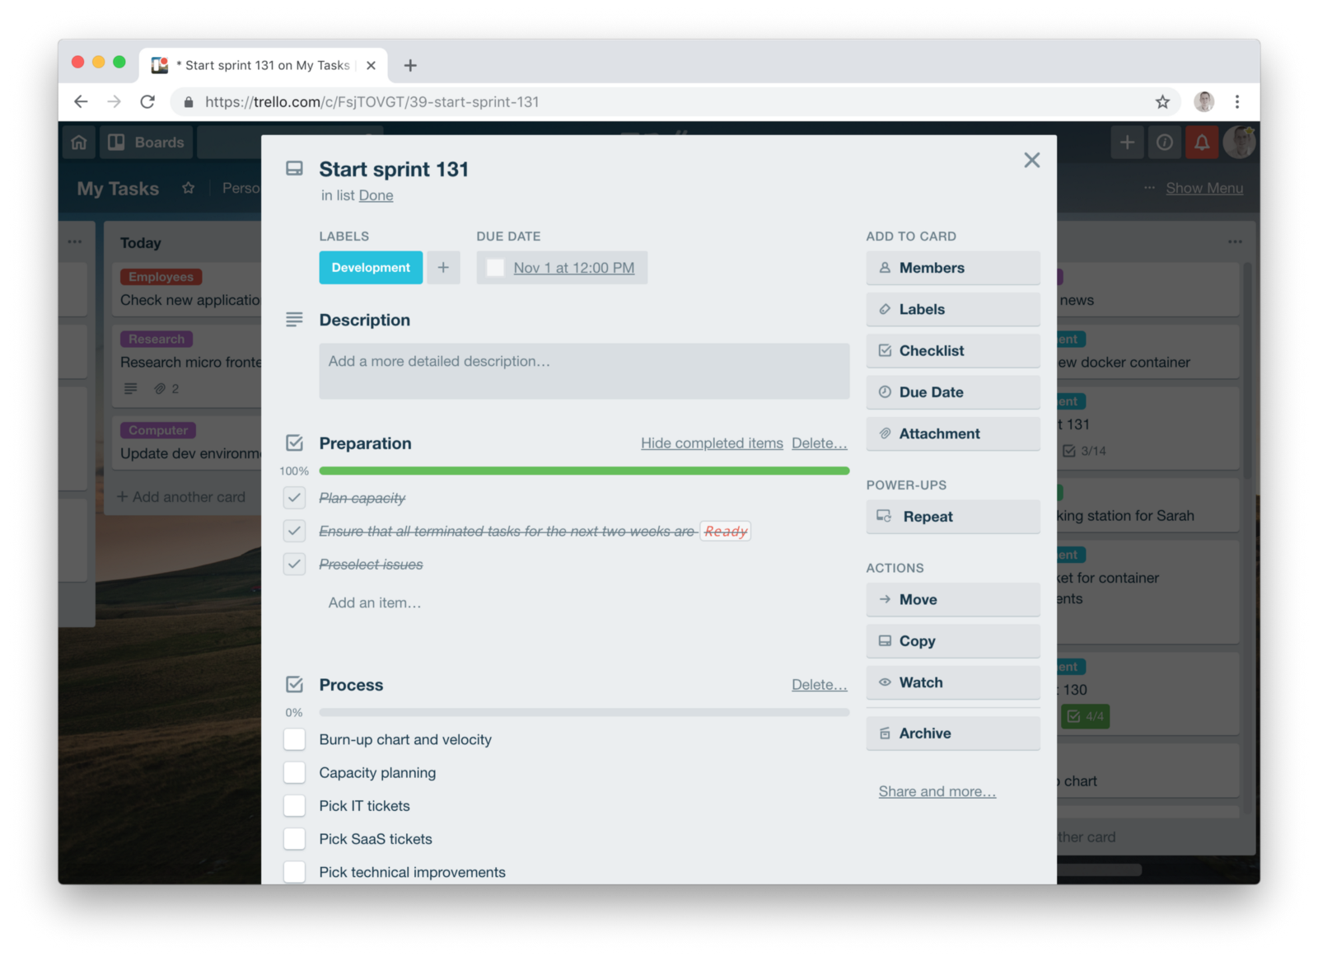Reload the page in browser
This screenshot has height=961, width=1318.
(147, 101)
